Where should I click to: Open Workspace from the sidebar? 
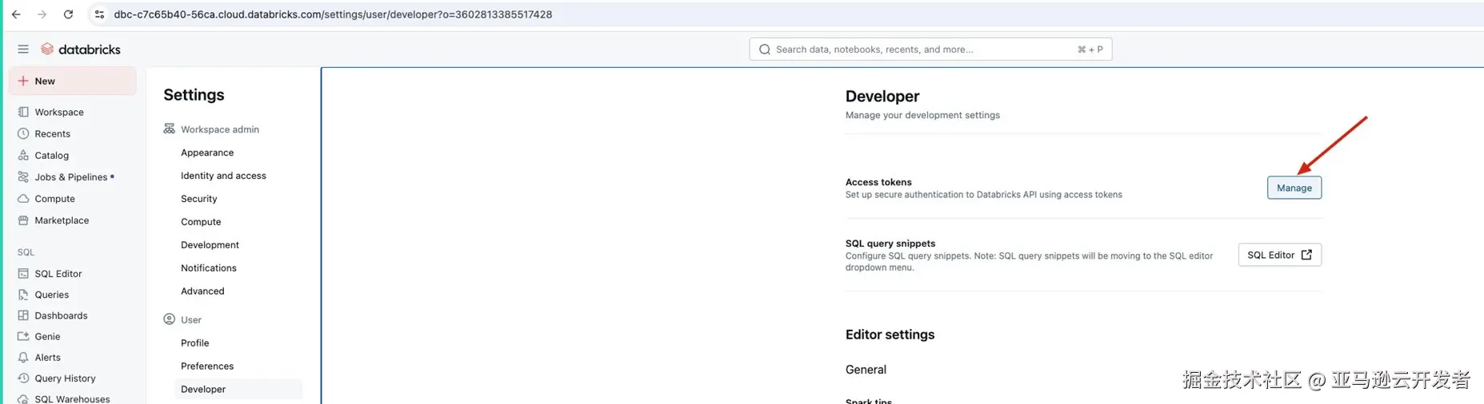pos(58,113)
